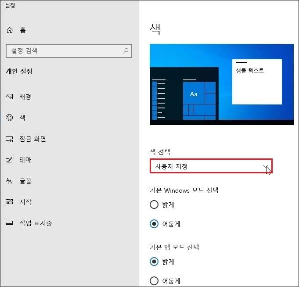Click the Home house icon
The width and height of the screenshot is (299, 287).
10,30
